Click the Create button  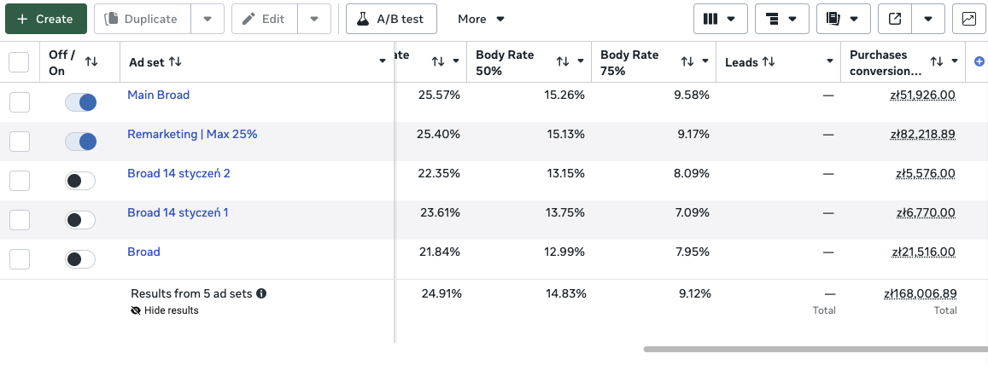[45, 19]
